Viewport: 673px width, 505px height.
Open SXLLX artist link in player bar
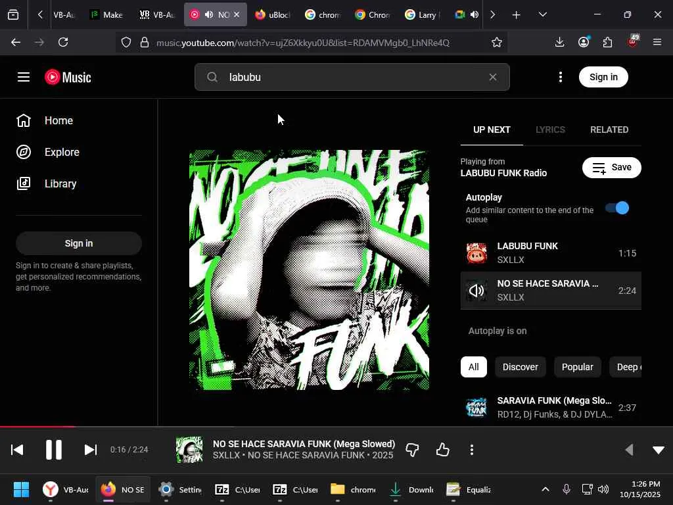226,455
